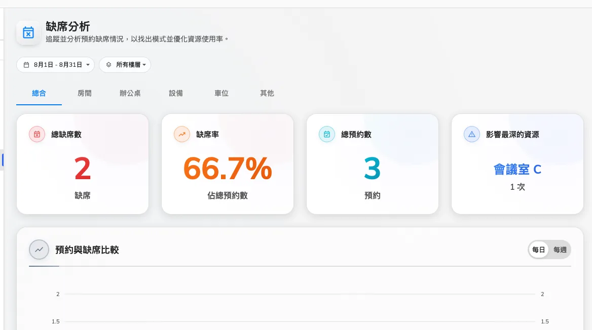The width and height of the screenshot is (592, 330).
Task: Click the 總缺席數 card title
Action: [66, 134]
